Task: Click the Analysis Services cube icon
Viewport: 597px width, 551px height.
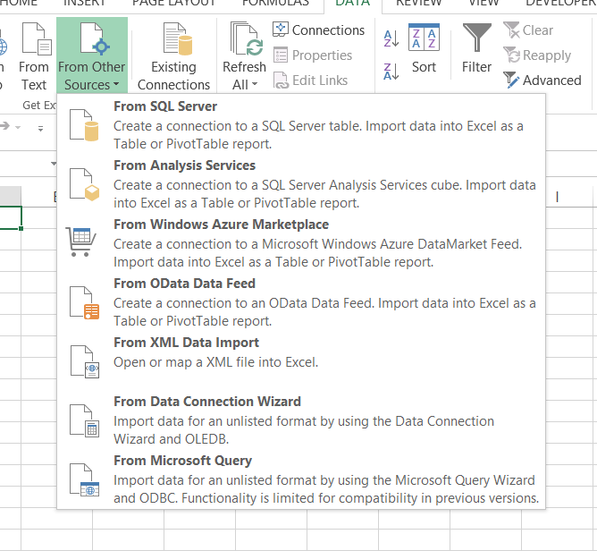Action: [83, 185]
